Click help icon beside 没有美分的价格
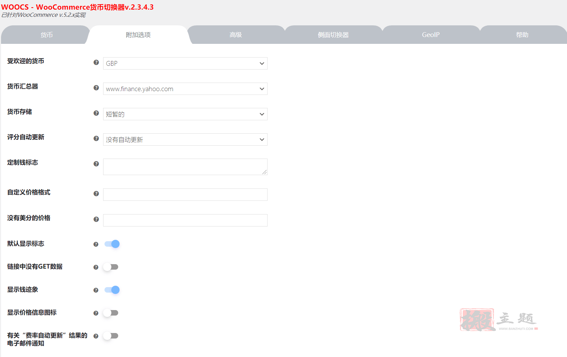The image size is (567, 357). coord(96,219)
